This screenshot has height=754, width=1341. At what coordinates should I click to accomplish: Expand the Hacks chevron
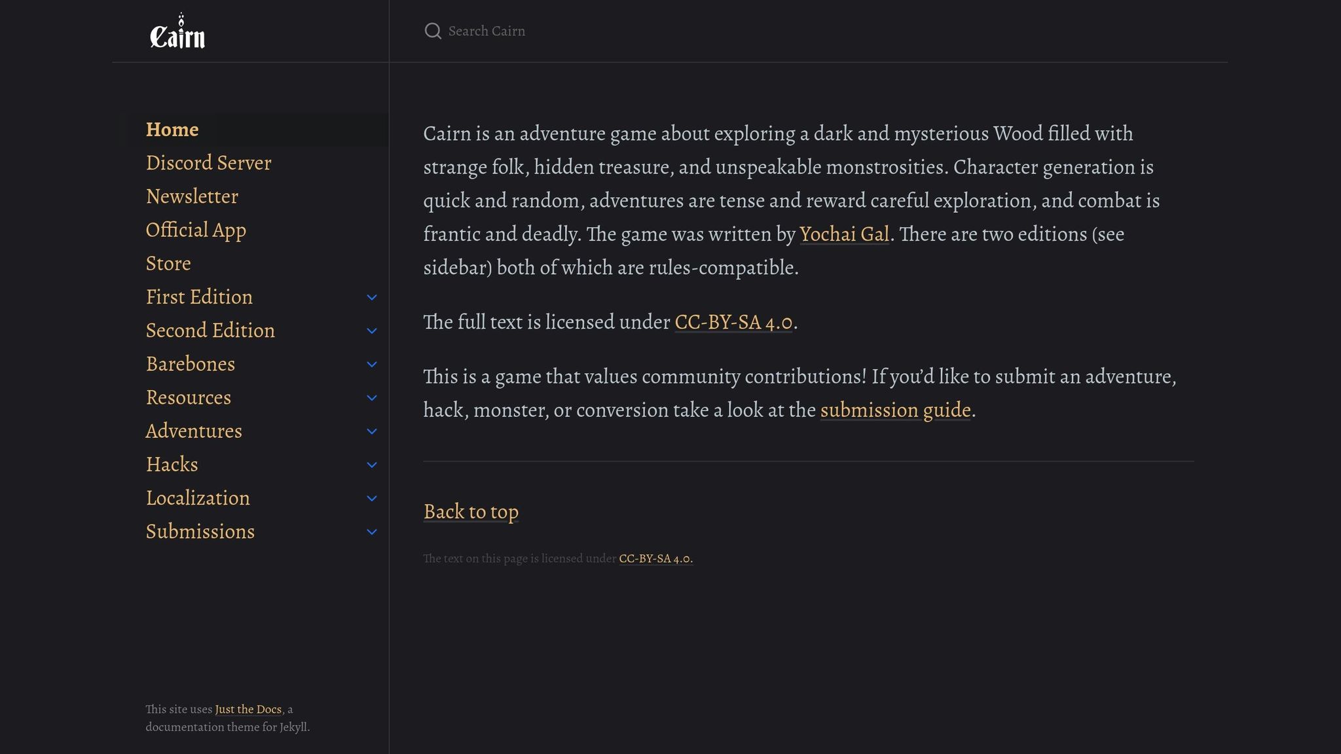tap(371, 465)
